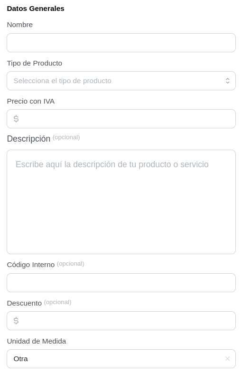Click the Código Interno label
The image size is (241, 374).
31,265
